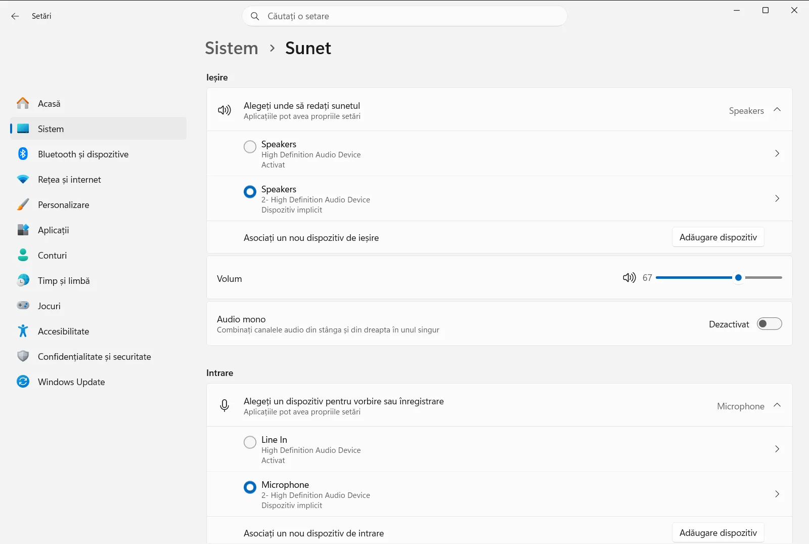Click the microphone icon in Intrare
Screen dimensions: 809x544
point(224,405)
